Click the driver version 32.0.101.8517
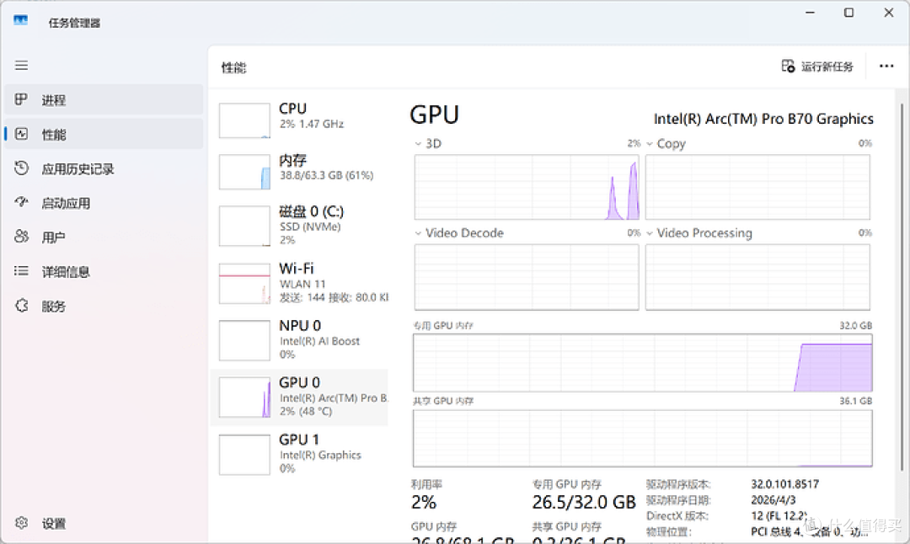The height and width of the screenshot is (544, 910). coord(784,484)
